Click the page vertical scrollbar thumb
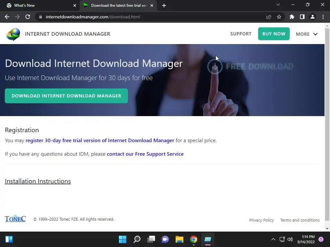 (327, 124)
